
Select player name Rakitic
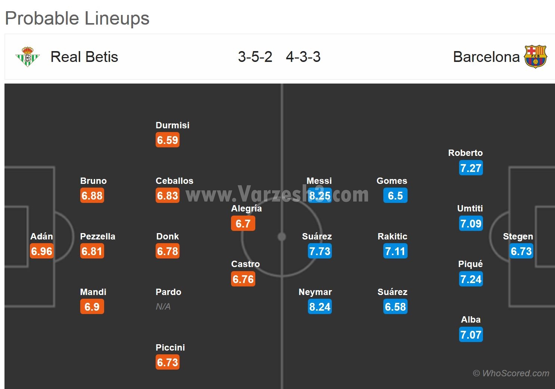392,236
